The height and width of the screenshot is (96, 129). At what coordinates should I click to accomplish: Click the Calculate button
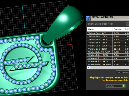coord(115,86)
